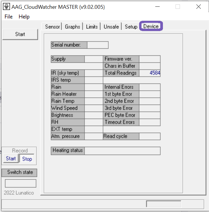The image size is (209, 212).
Task: Switch to the Setup tab
Action: tap(131, 27)
